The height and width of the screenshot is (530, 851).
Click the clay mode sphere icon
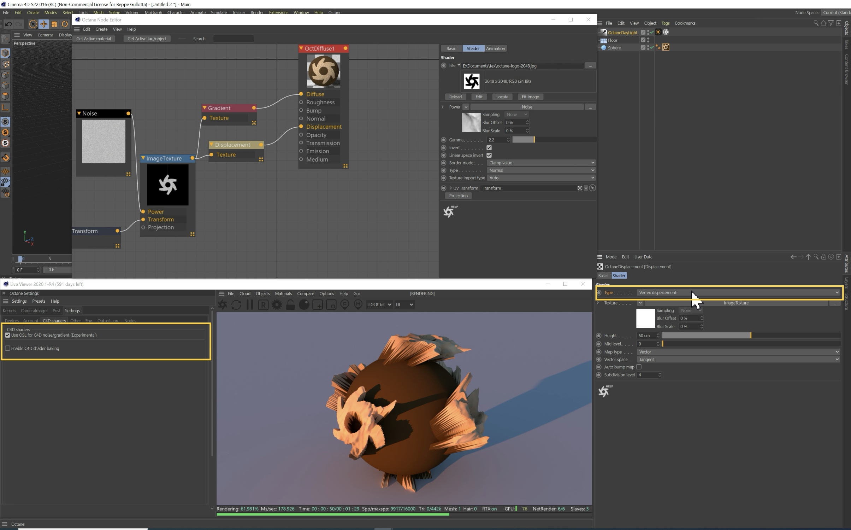click(x=304, y=305)
